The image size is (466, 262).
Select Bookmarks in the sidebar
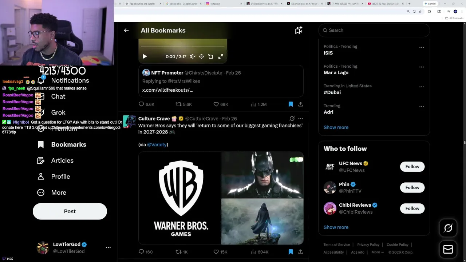[x=62, y=144]
